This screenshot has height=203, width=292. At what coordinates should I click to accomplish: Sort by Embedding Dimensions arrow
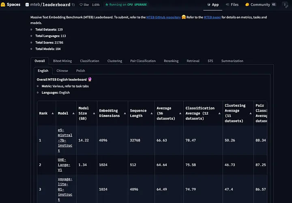pyautogui.click(x=124, y=113)
